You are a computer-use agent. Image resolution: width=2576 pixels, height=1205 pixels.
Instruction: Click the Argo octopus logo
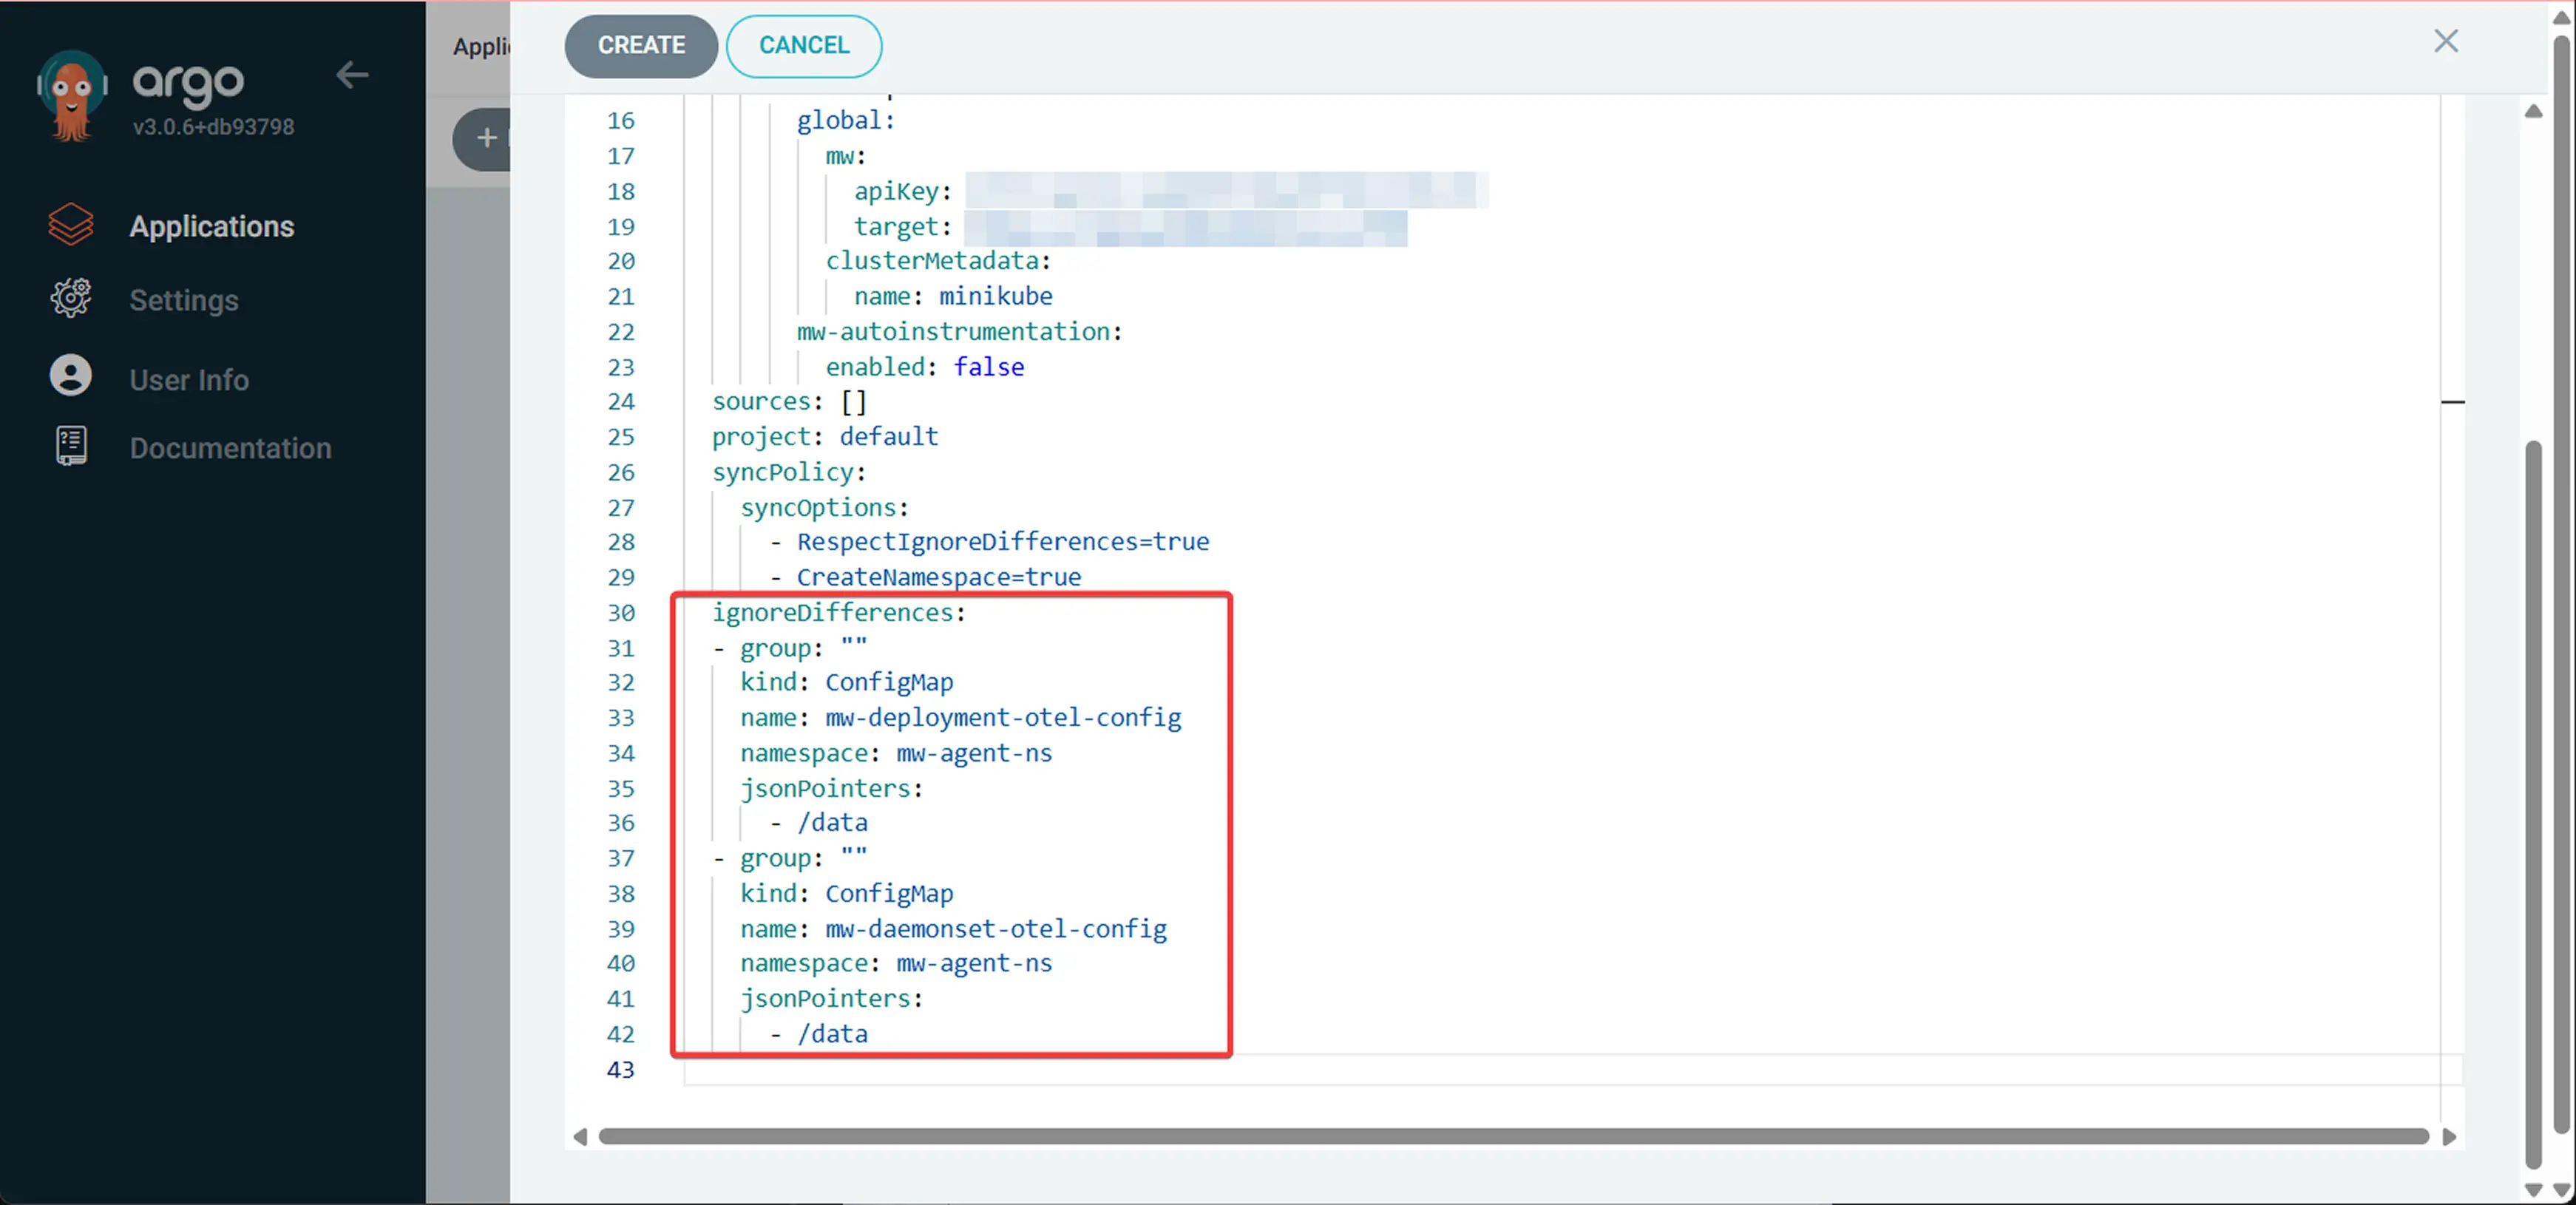tap(70, 95)
